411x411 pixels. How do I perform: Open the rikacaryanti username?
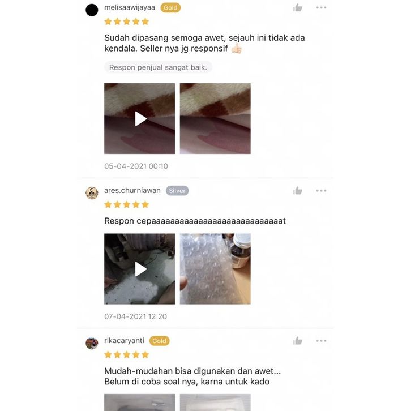point(124,341)
